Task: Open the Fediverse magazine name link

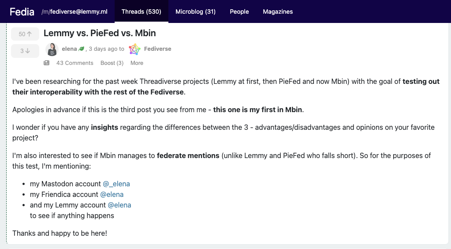Action: pos(158,49)
